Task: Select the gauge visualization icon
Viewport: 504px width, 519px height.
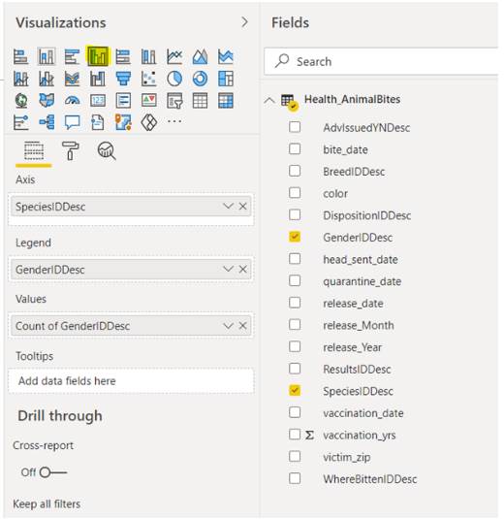Action: coord(72,101)
